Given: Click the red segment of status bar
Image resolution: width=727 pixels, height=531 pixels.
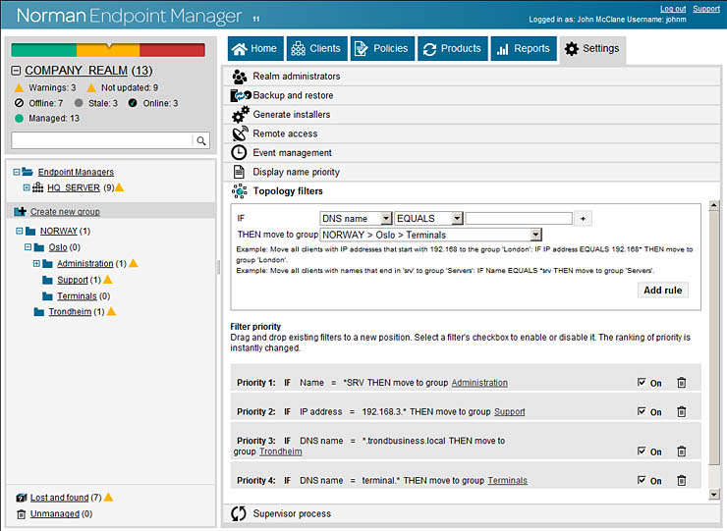Looking at the screenshot, I should [172, 50].
